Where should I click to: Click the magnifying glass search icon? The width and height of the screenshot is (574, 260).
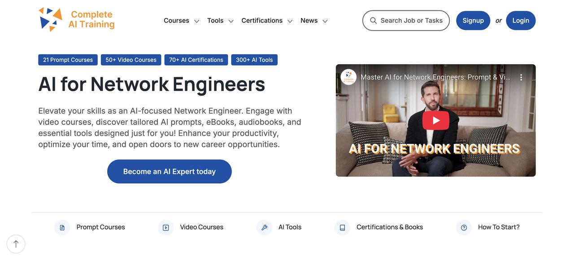[x=373, y=21]
